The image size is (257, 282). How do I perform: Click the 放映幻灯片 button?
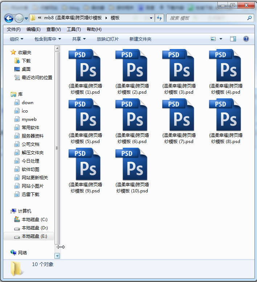[108, 39]
